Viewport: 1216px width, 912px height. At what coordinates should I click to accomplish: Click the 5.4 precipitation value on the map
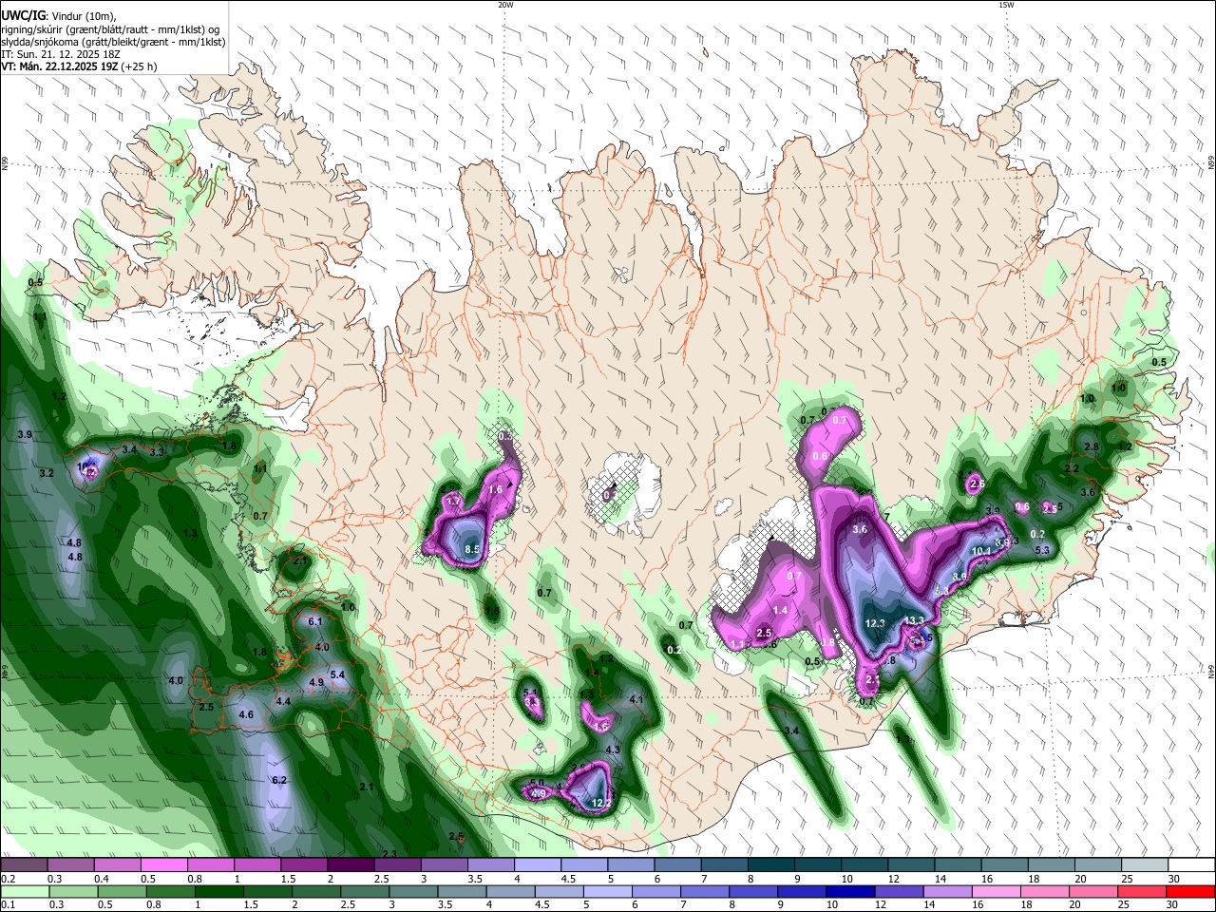click(x=337, y=674)
